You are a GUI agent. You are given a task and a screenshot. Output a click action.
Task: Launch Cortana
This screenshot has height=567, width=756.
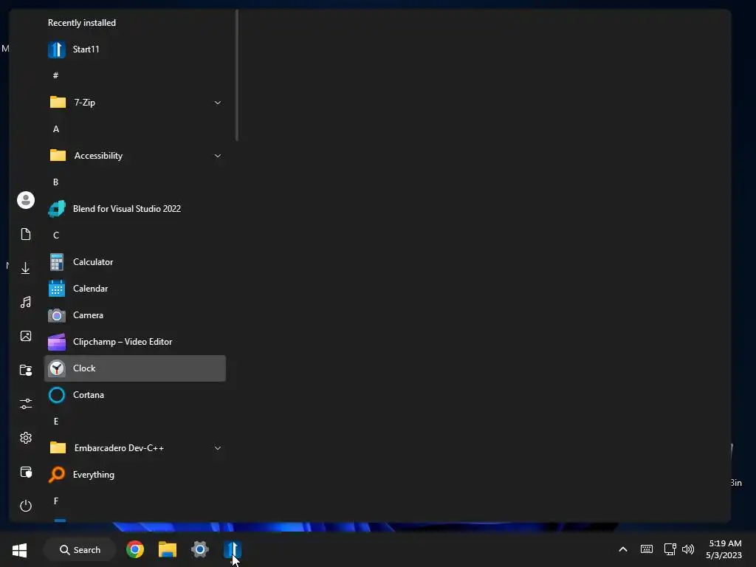(135, 395)
